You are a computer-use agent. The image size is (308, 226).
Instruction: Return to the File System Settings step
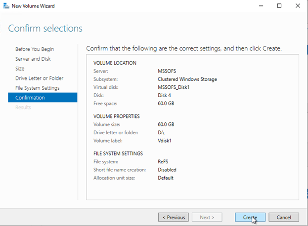[x=37, y=88]
